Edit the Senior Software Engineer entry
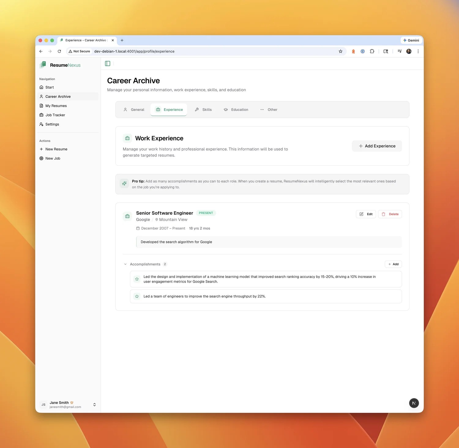Viewport: 459px width, 448px height. click(366, 214)
